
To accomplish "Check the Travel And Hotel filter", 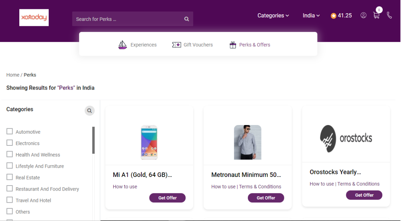I will click(9, 200).
